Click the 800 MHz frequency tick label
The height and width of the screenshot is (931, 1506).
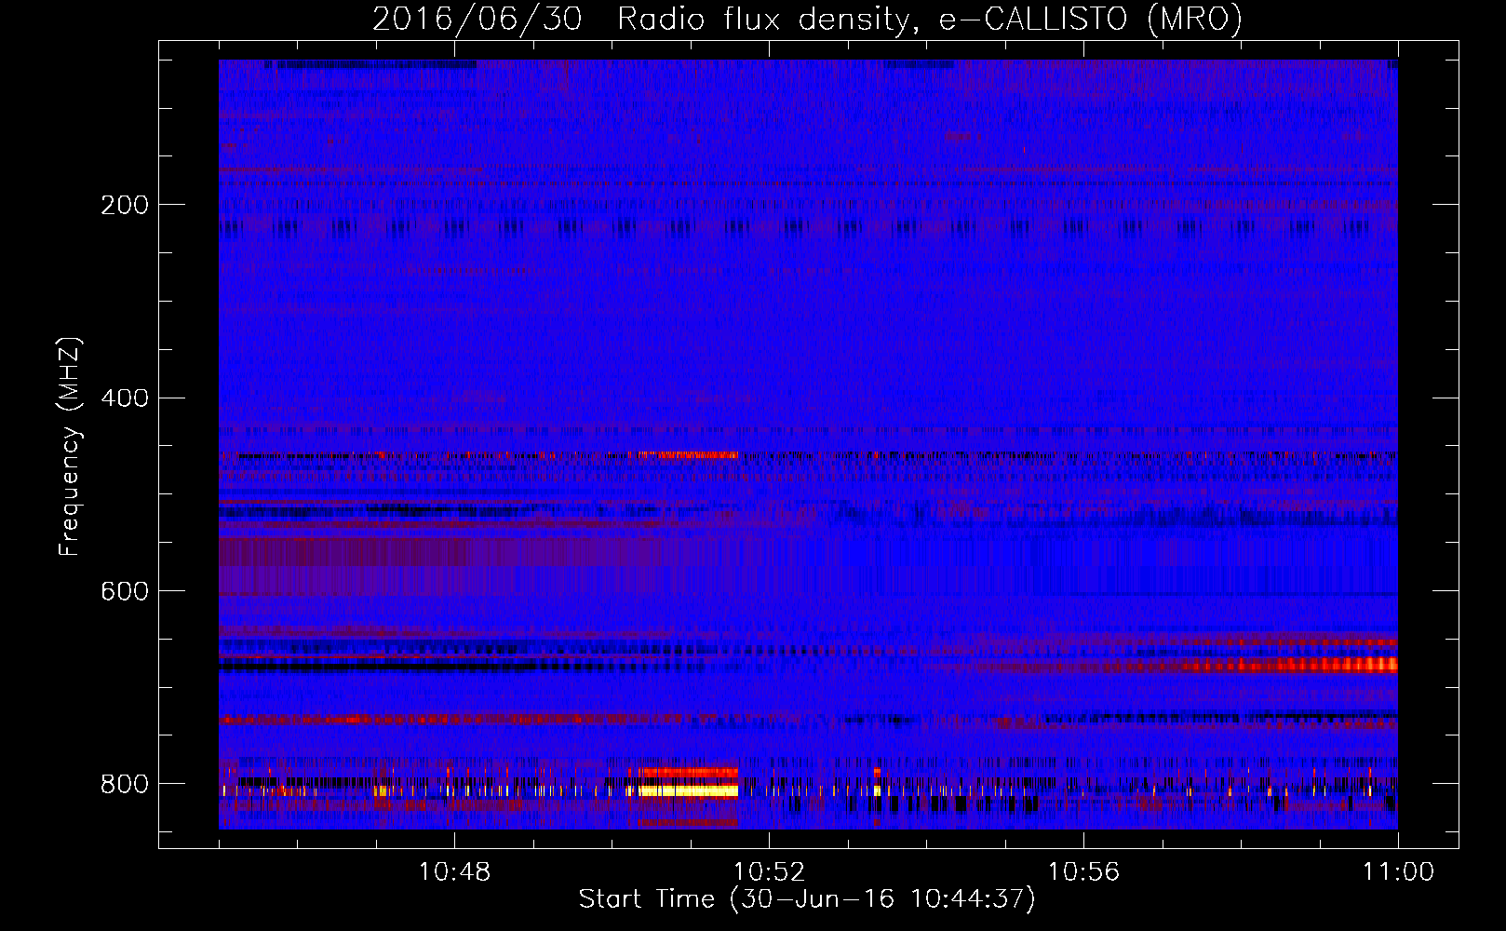125,784
